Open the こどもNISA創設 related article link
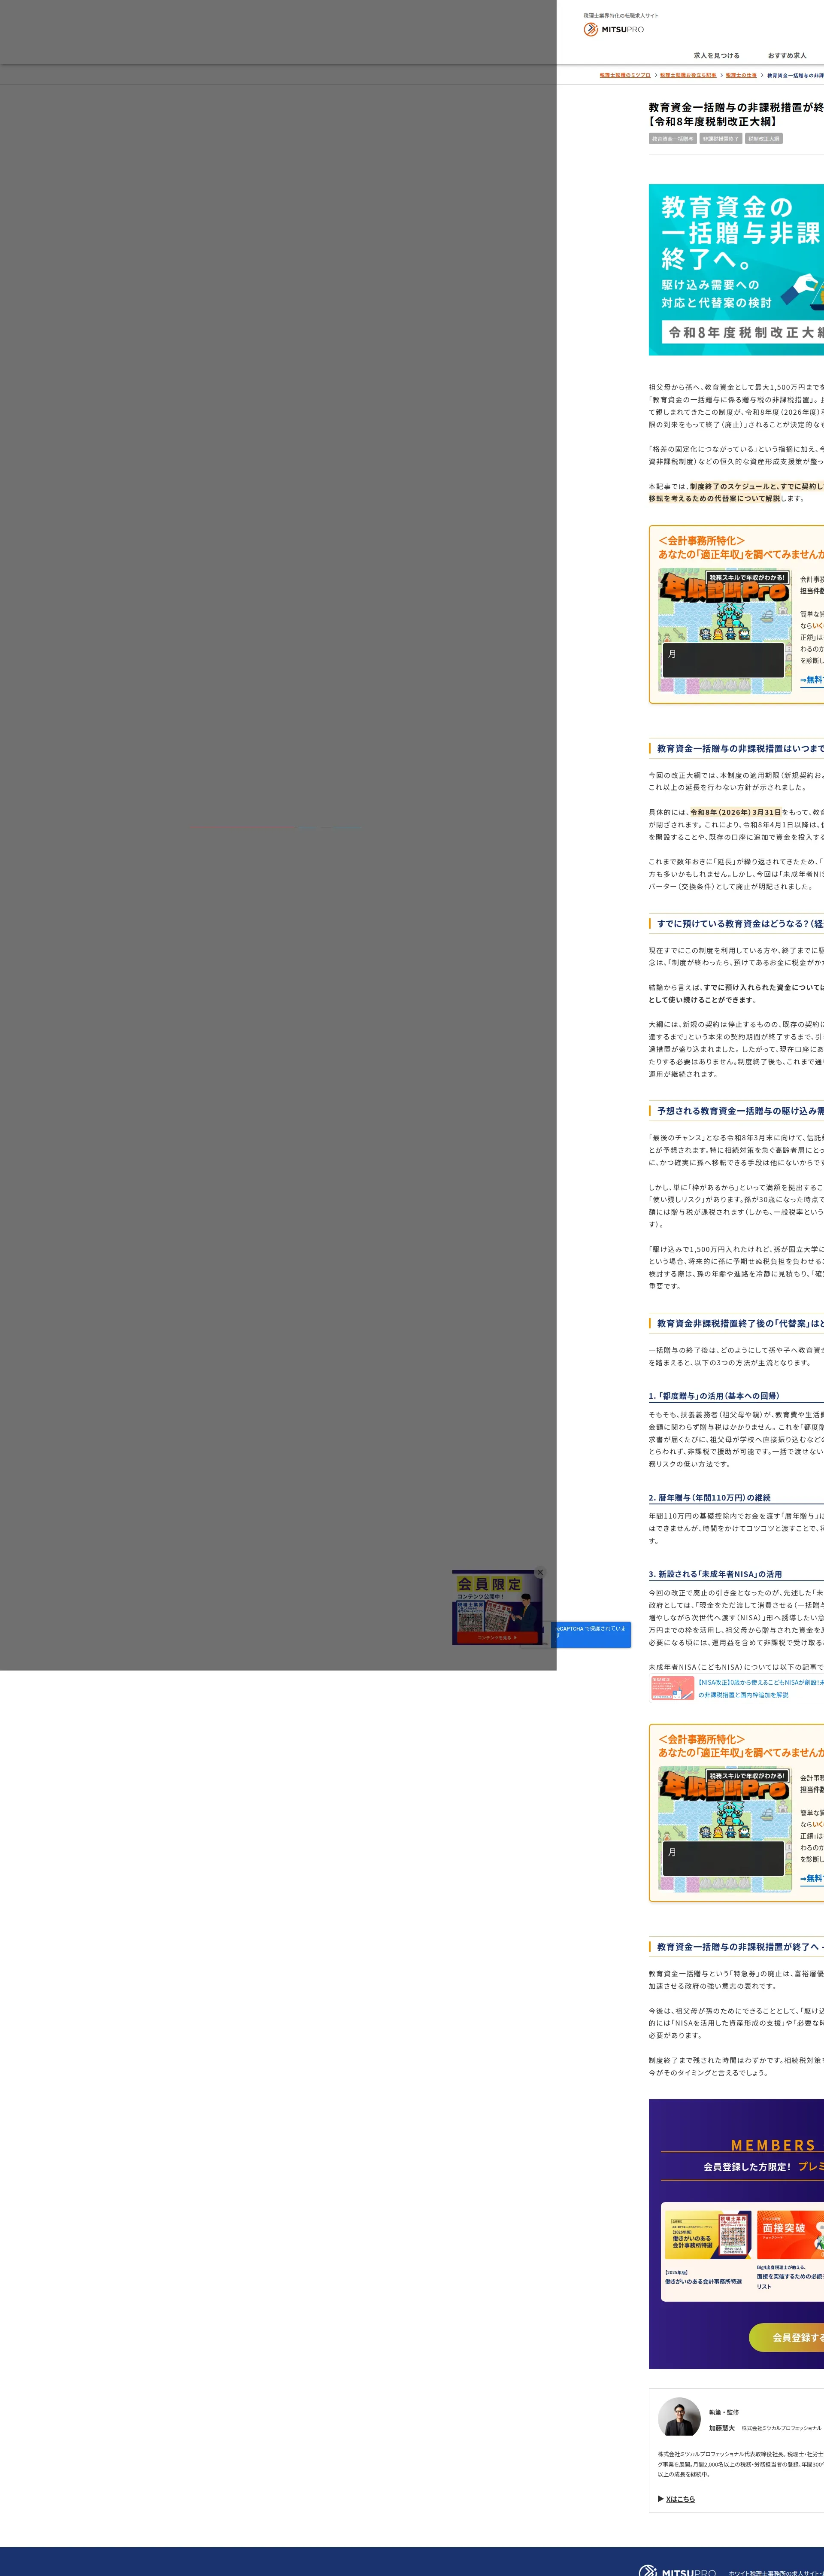This screenshot has height=2576, width=824. [761, 1688]
